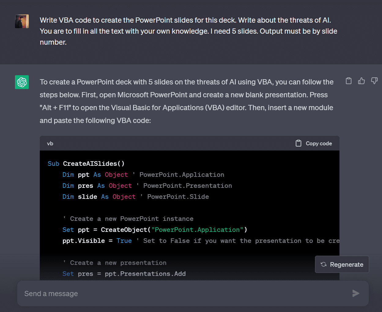Click the vb language label on the code block
The image size is (382, 312).
click(50, 143)
